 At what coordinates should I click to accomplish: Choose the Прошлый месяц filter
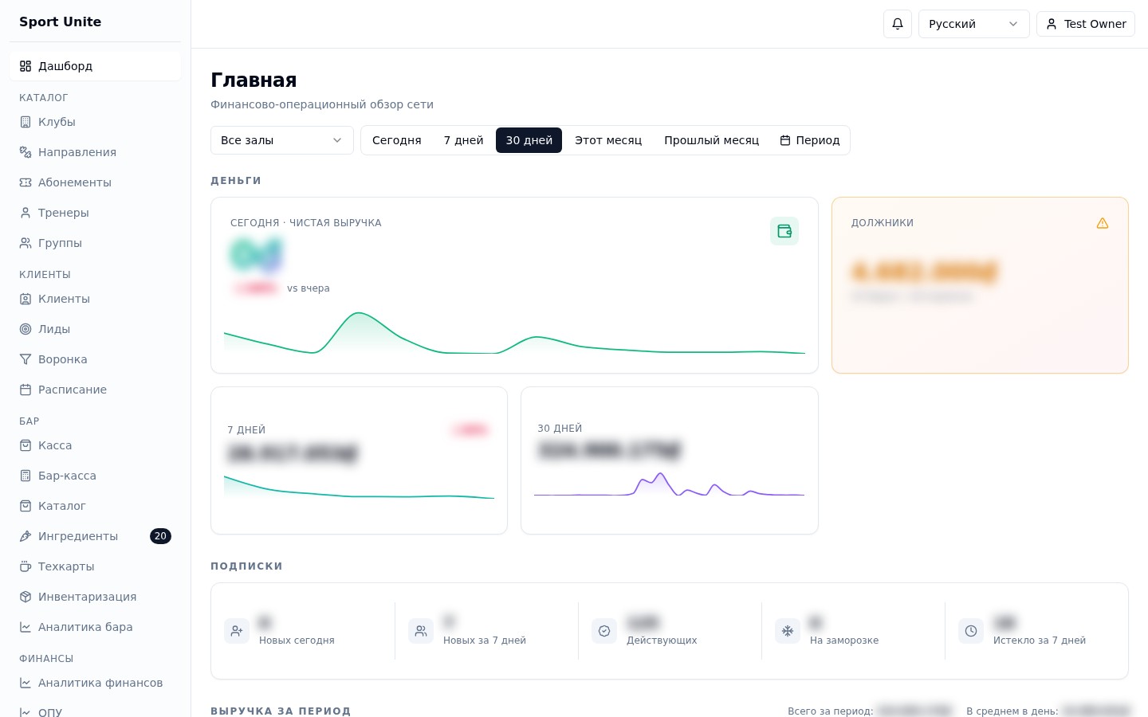pyautogui.click(x=712, y=140)
